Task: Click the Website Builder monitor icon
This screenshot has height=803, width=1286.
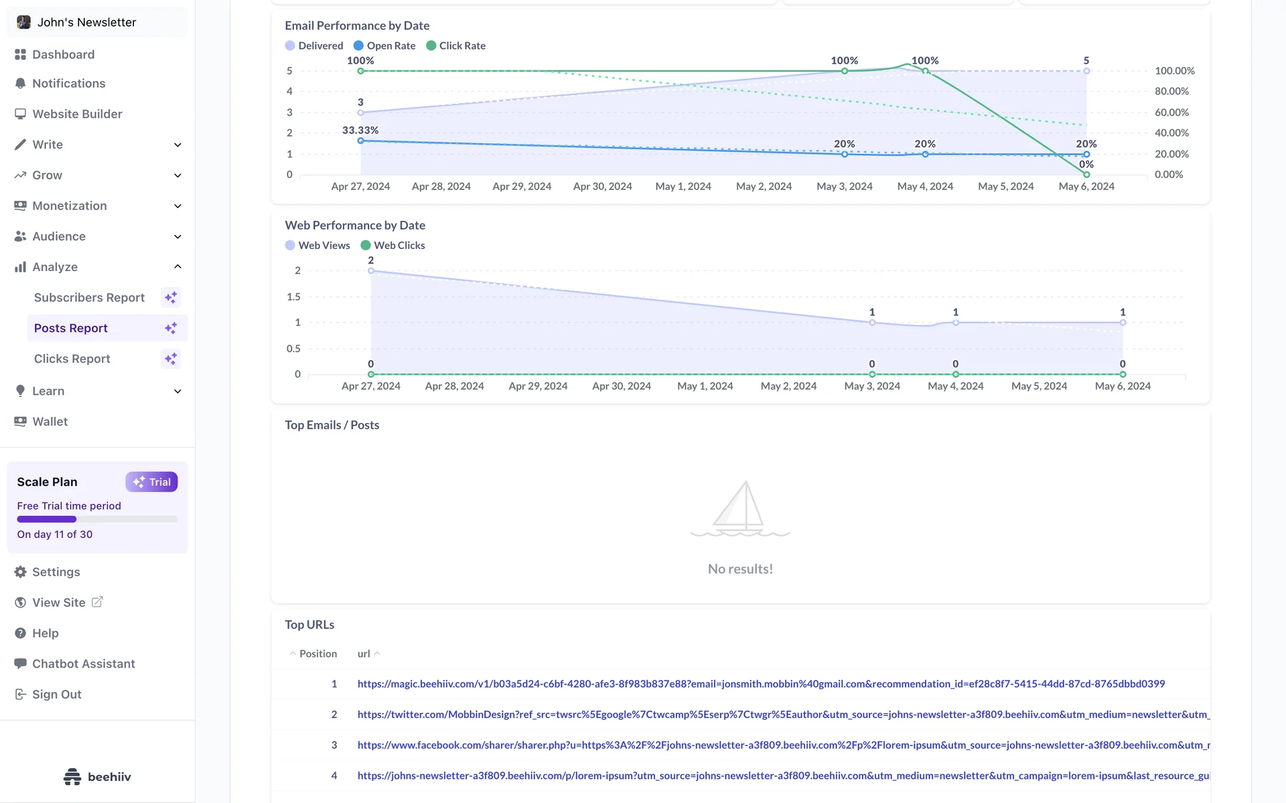Action: (20, 114)
